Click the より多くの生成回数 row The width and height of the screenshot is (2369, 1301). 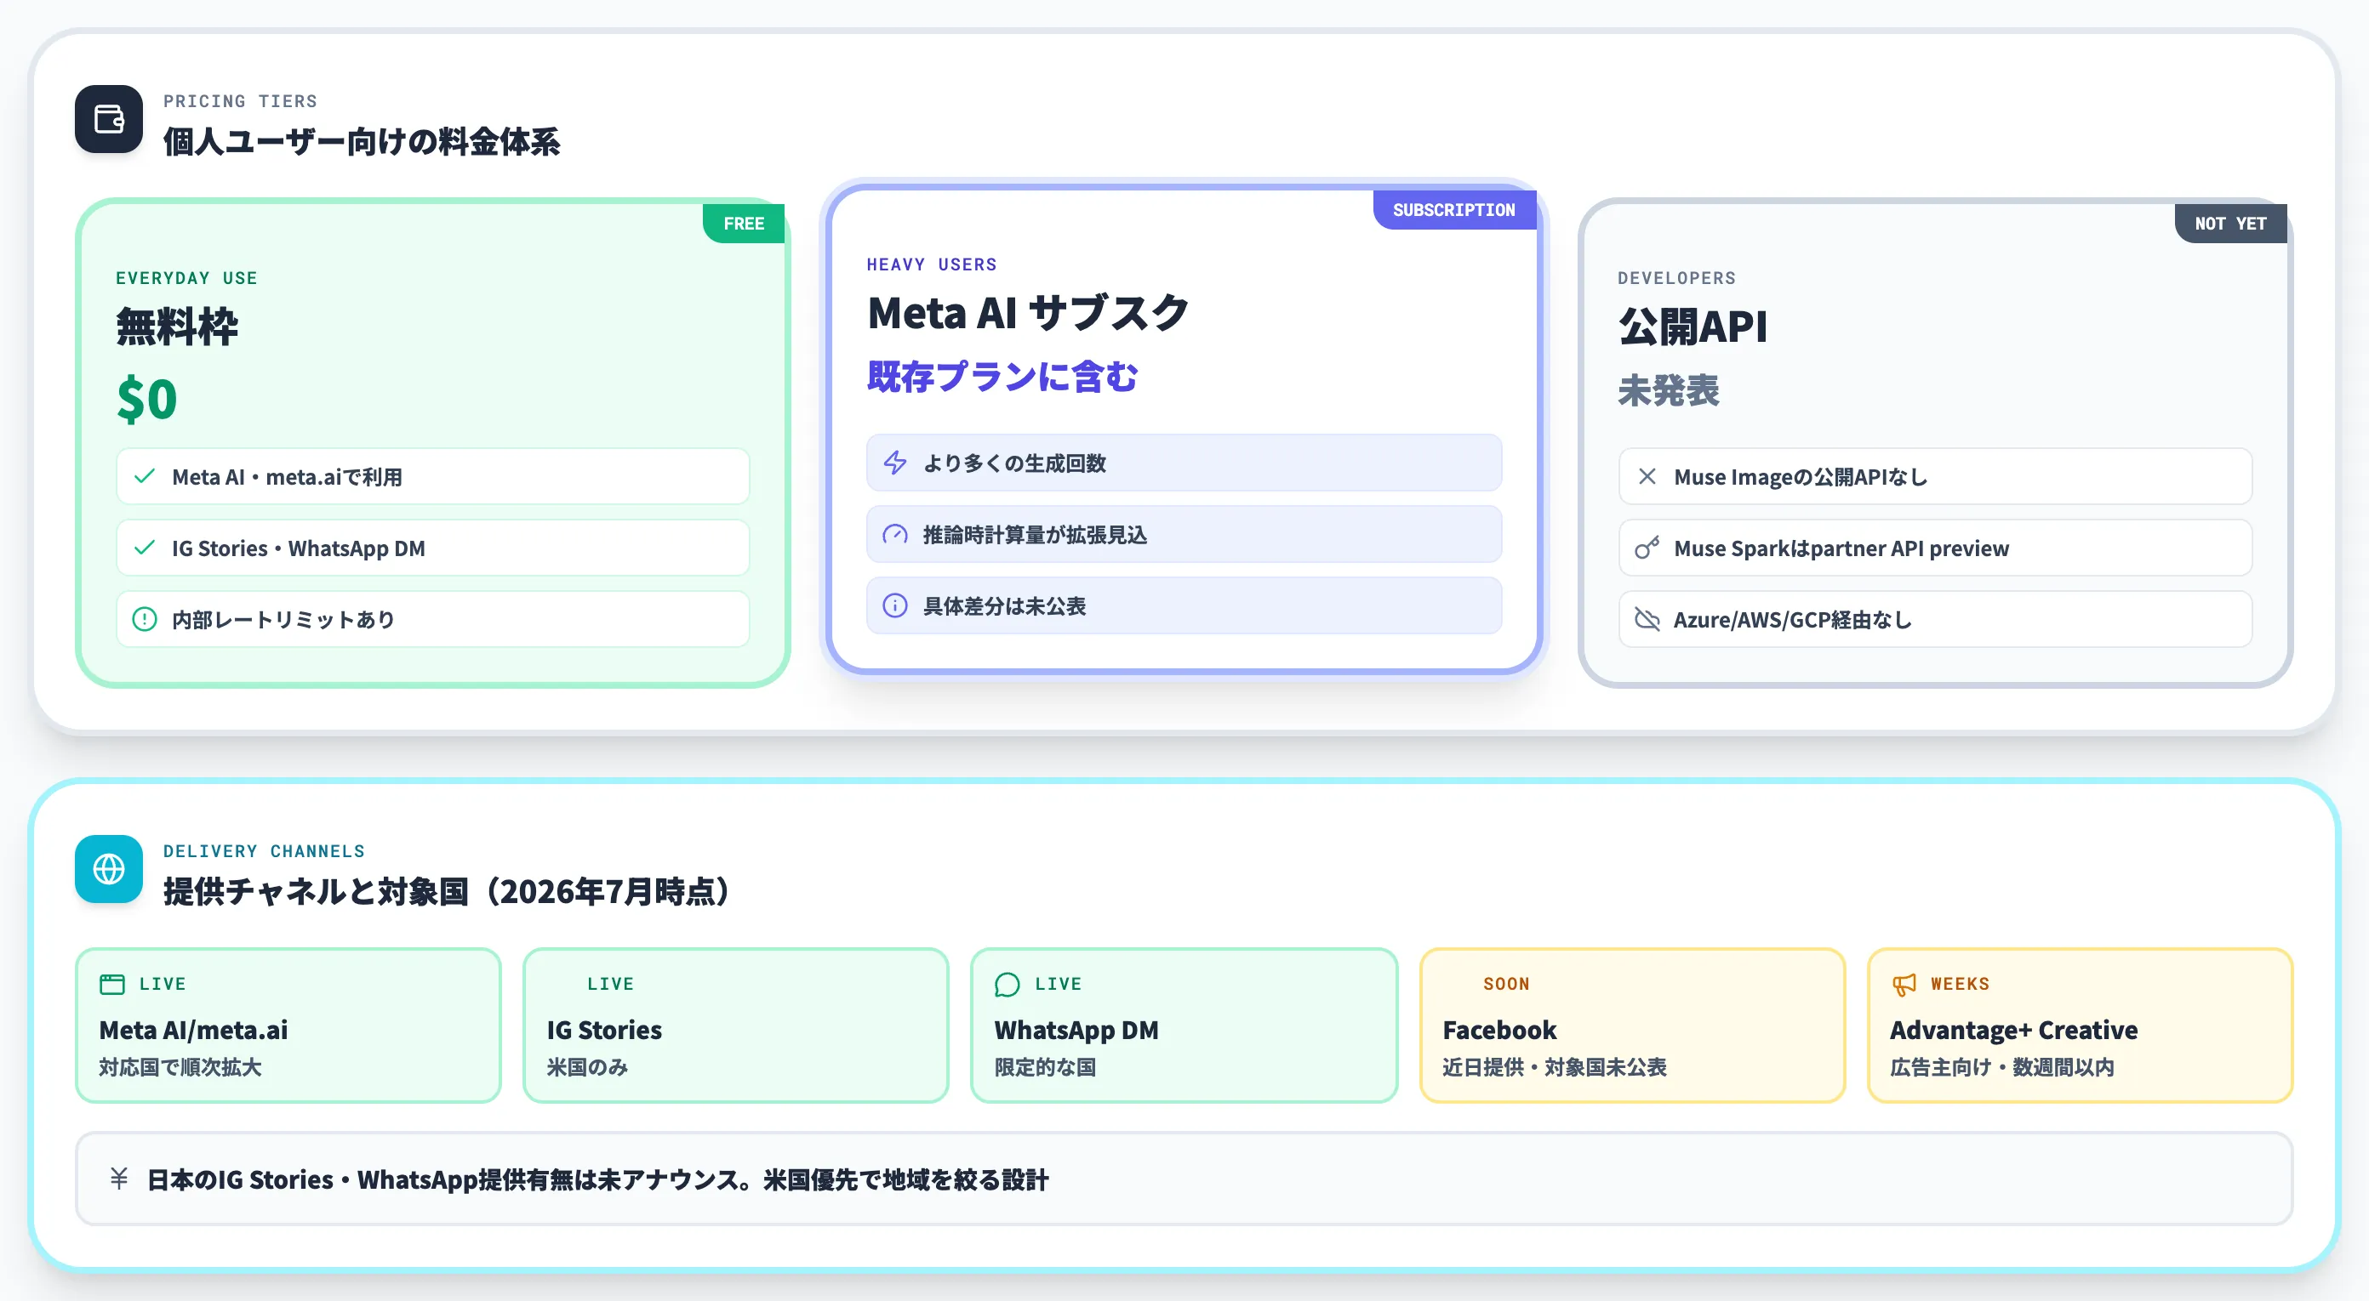pos(1184,463)
